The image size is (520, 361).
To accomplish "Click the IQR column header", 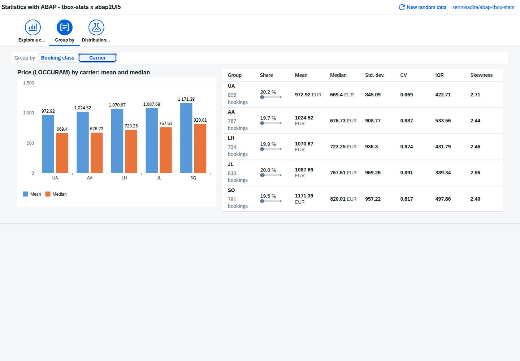I will pos(439,75).
